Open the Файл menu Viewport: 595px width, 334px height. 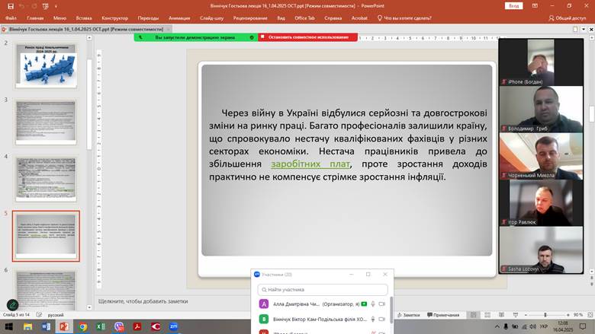(11, 17)
